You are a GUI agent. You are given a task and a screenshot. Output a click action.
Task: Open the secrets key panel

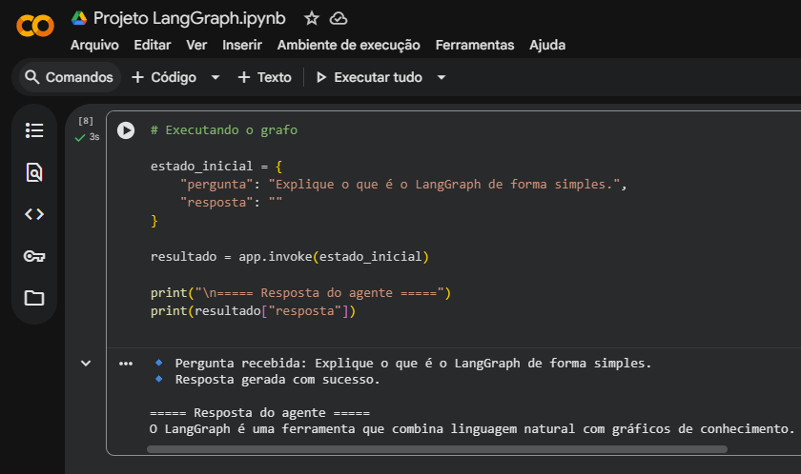(34, 256)
